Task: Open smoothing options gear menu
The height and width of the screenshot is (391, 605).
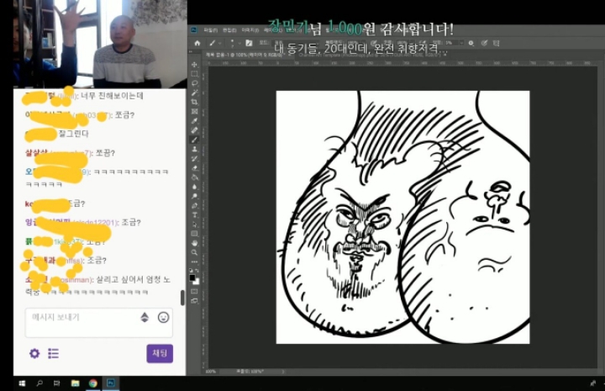Action: click(x=471, y=43)
